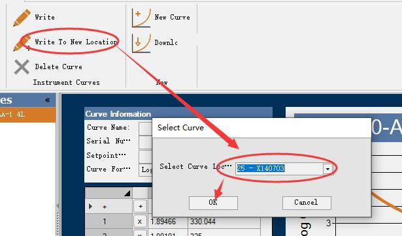402x236 pixels.
Task: Create a New Curve via toolbar icon
Action: (x=141, y=18)
